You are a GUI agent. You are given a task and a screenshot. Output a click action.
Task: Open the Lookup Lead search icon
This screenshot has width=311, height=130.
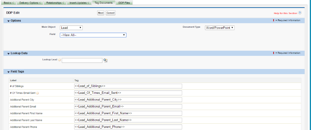105,60
